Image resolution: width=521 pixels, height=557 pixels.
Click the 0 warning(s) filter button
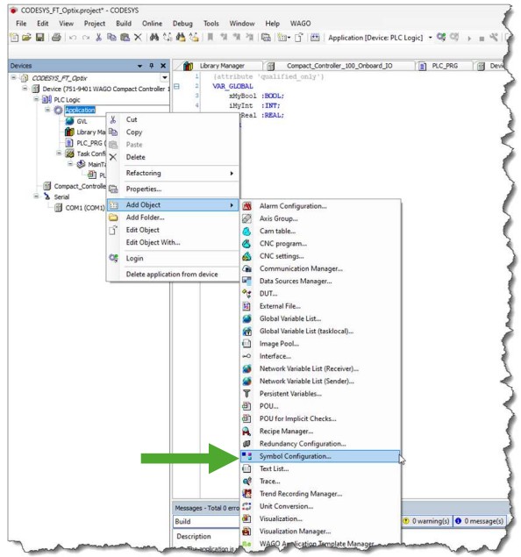(427, 521)
